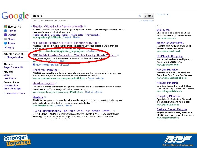Switch to Sites with images view
197x148 pixels.
pyautogui.click(x=13, y=89)
